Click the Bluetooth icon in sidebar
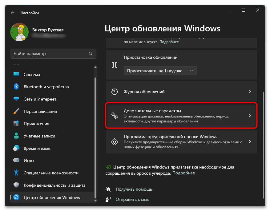 [16, 86]
